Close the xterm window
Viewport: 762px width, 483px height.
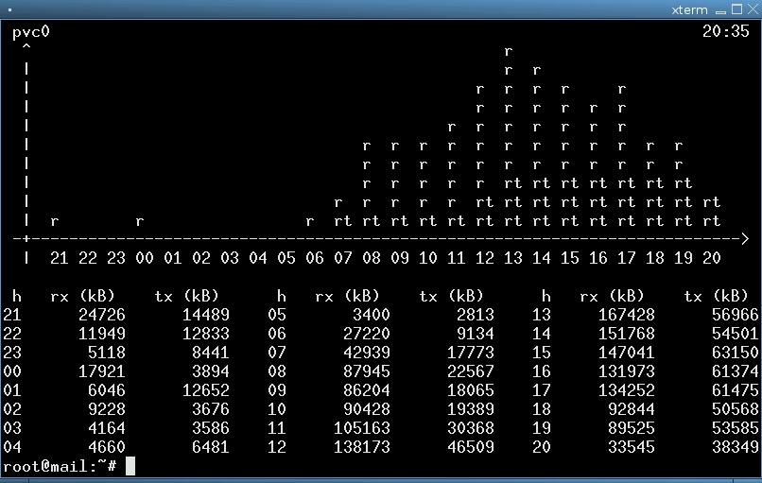(753, 9)
